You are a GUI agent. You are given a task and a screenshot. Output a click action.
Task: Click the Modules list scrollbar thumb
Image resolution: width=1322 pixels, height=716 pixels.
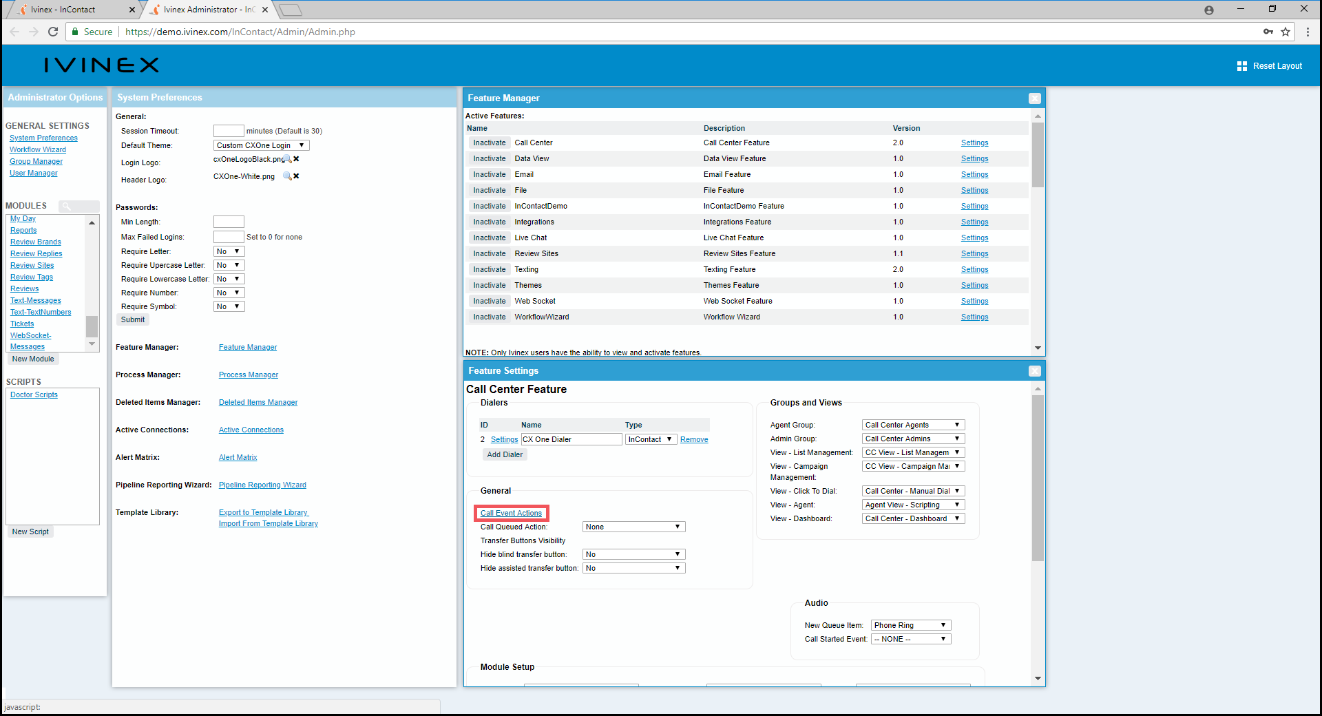pos(92,326)
